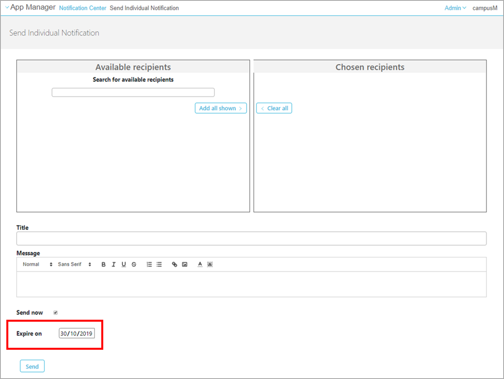Click the Send Individual Notification breadcrumb text
The height and width of the screenshot is (379, 504).
tap(144, 8)
